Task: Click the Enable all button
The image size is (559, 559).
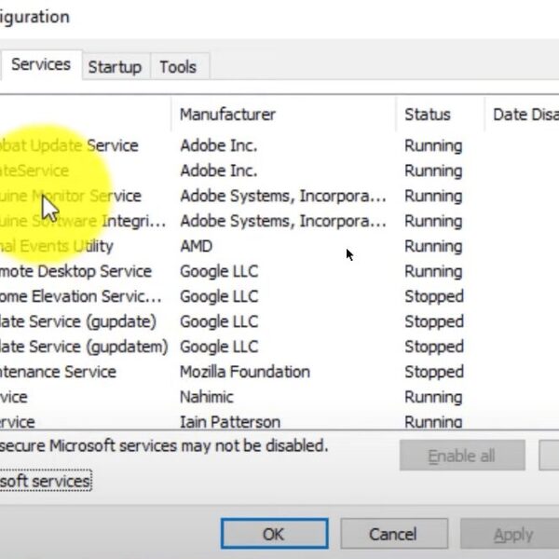Action: (x=462, y=456)
